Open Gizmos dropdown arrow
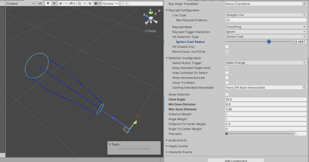 (117, 3)
